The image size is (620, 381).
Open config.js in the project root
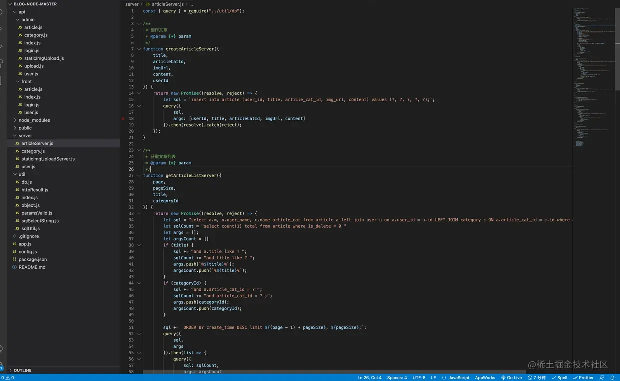pos(27,252)
